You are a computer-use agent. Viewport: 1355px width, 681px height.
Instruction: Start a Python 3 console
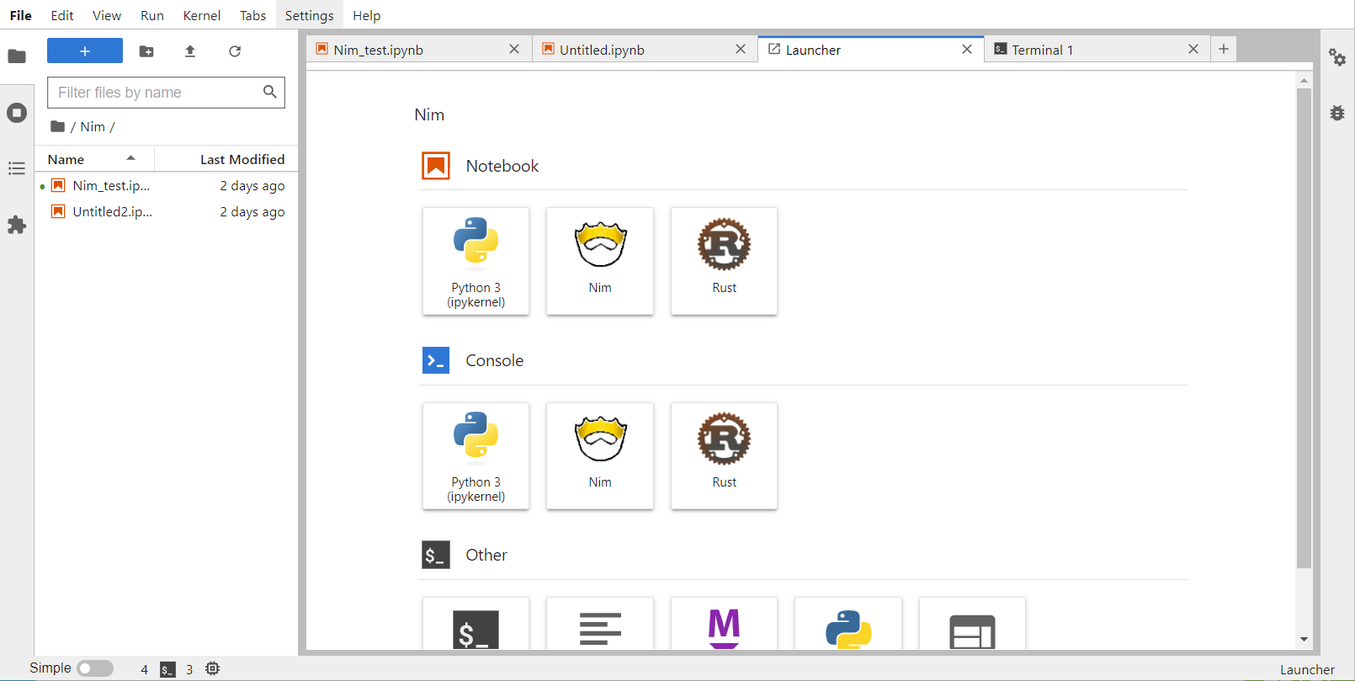coord(476,455)
